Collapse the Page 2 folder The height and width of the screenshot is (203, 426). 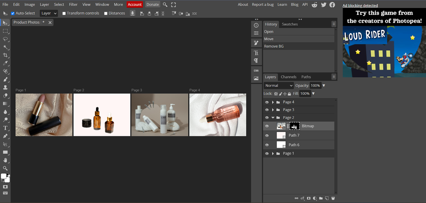pos(273,118)
